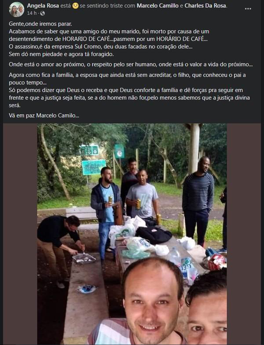Click the man in the navy striped sweater
Screen dimensions: 264x345
(198, 200)
